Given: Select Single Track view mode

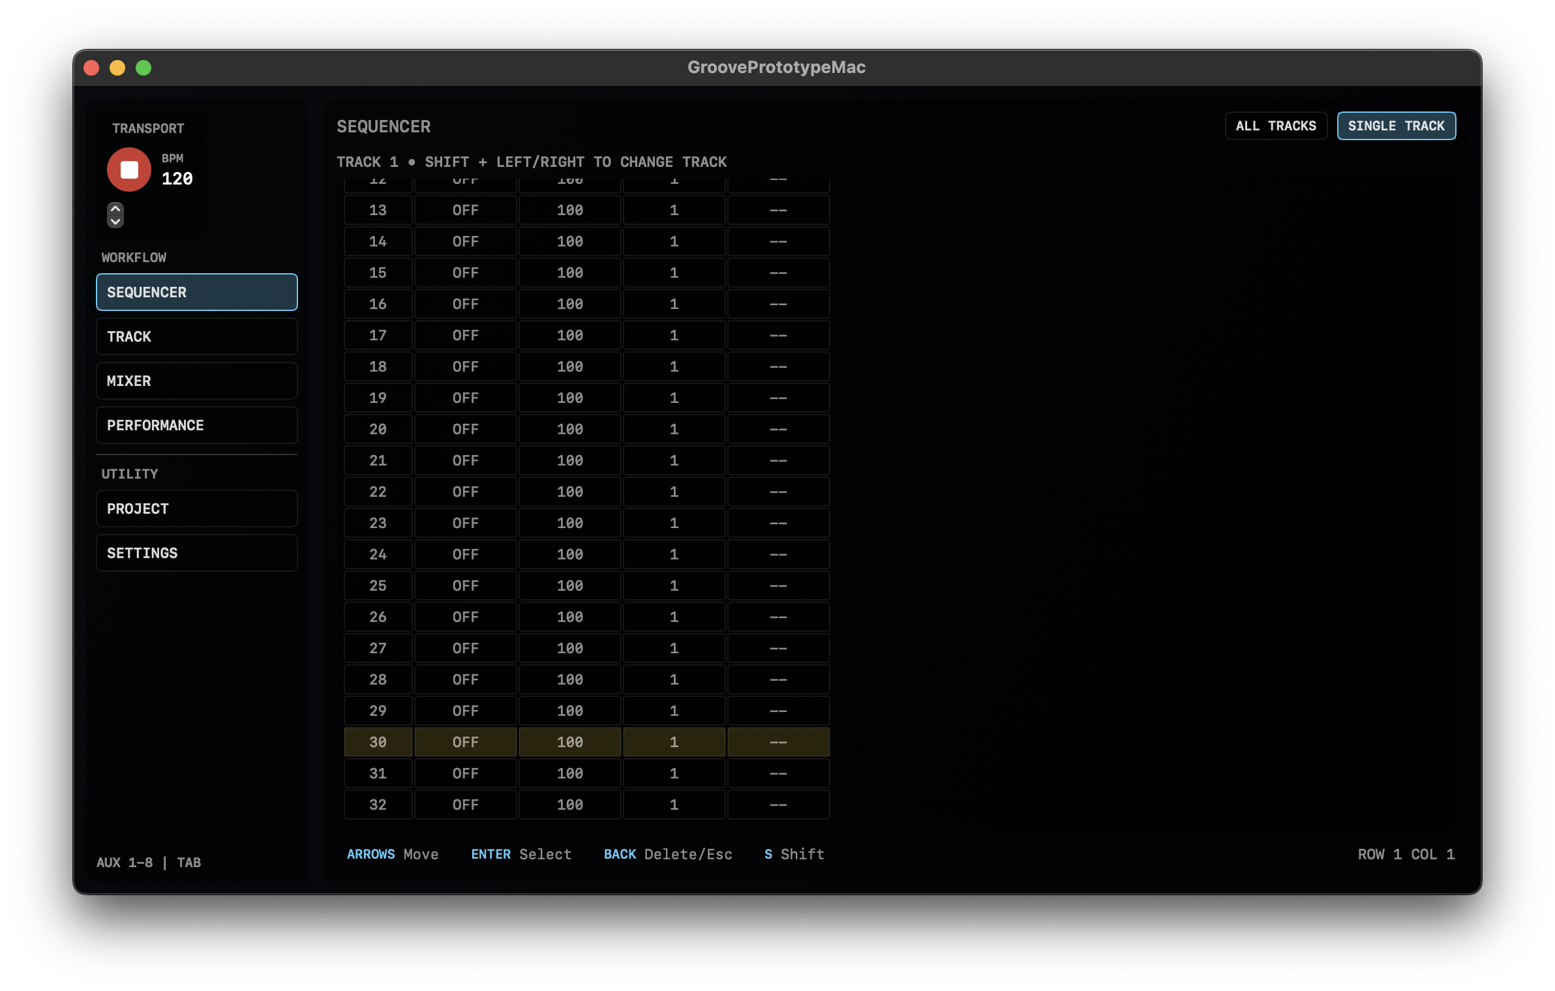Looking at the screenshot, I should pyautogui.click(x=1396, y=126).
